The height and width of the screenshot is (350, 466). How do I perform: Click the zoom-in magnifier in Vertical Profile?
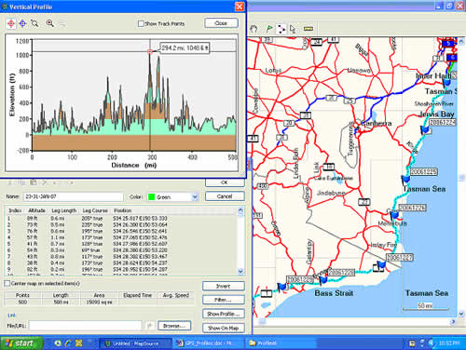(x=49, y=23)
